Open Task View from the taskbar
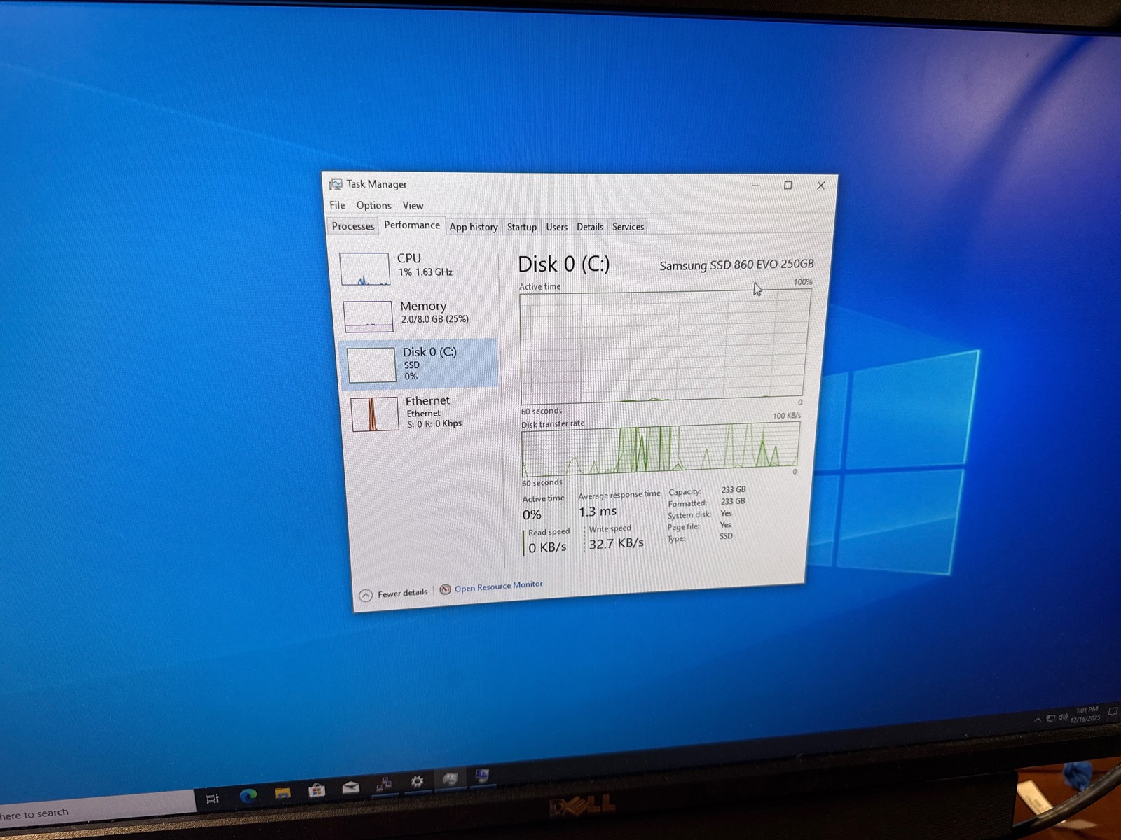Image resolution: width=1121 pixels, height=840 pixels. tap(212, 798)
